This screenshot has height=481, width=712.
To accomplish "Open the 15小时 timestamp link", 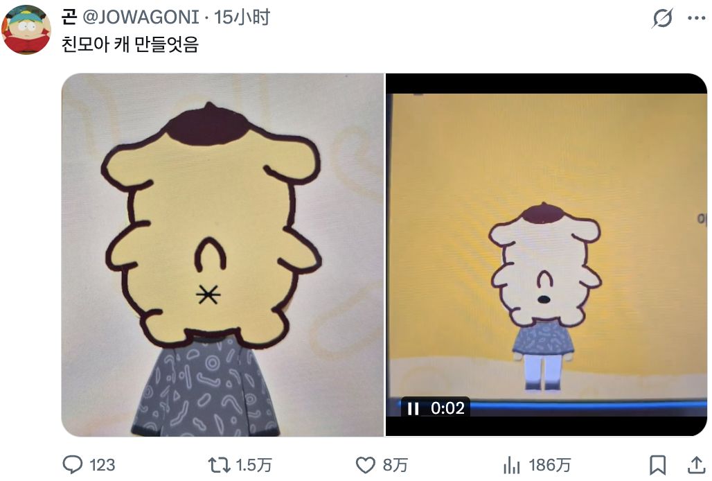I will 242,17.
